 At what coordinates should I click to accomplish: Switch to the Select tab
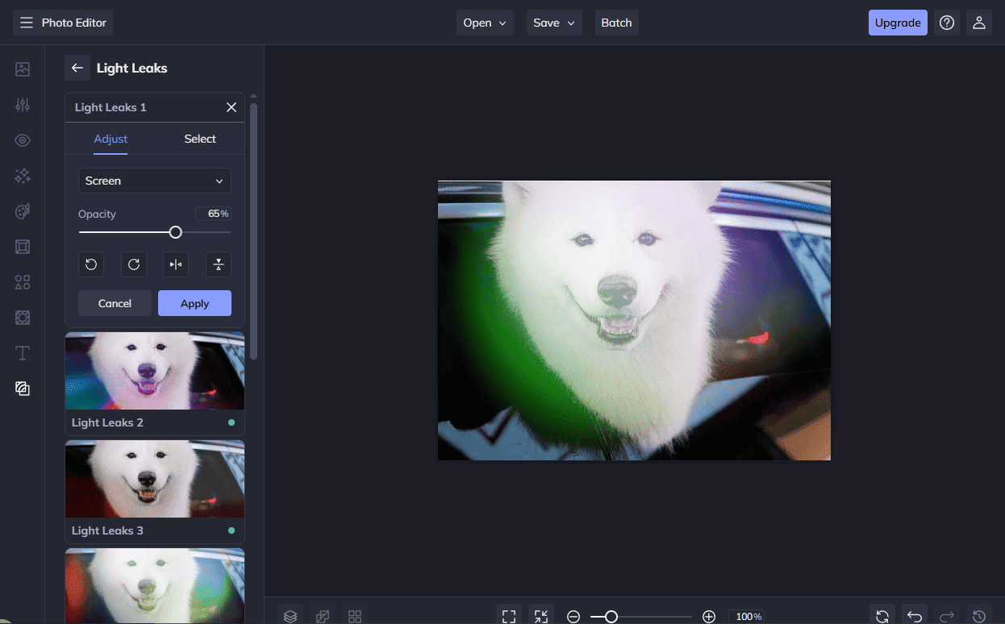[x=199, y=139]
